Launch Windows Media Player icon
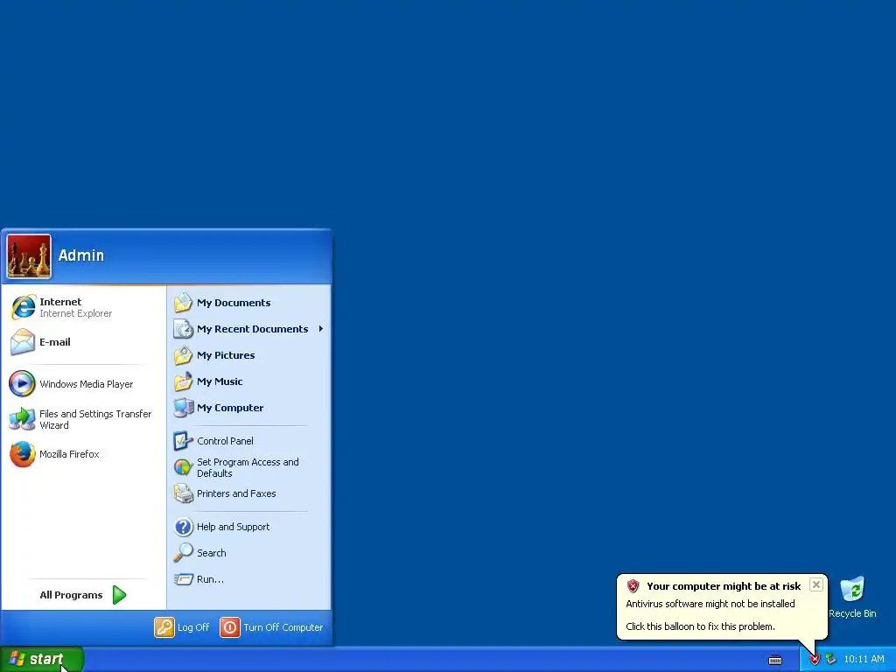Image resolution: width=896 pixels, height=672 pixels. [22, 383]
